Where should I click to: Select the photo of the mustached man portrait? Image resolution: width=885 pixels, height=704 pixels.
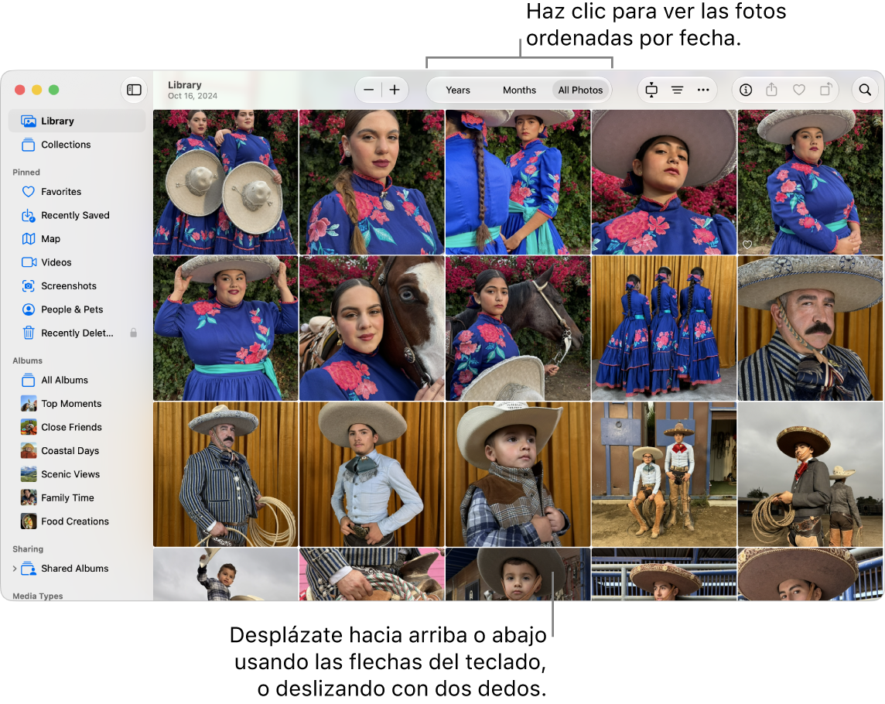coord(810,328)
